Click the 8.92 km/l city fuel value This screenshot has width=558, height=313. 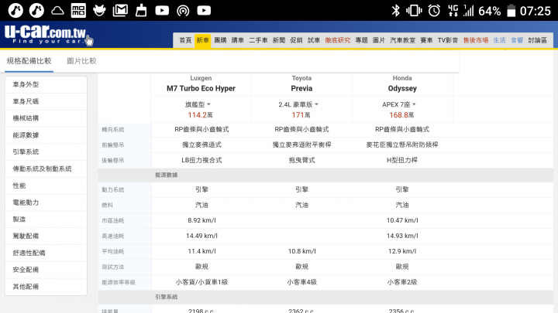(x=201, y=220)
